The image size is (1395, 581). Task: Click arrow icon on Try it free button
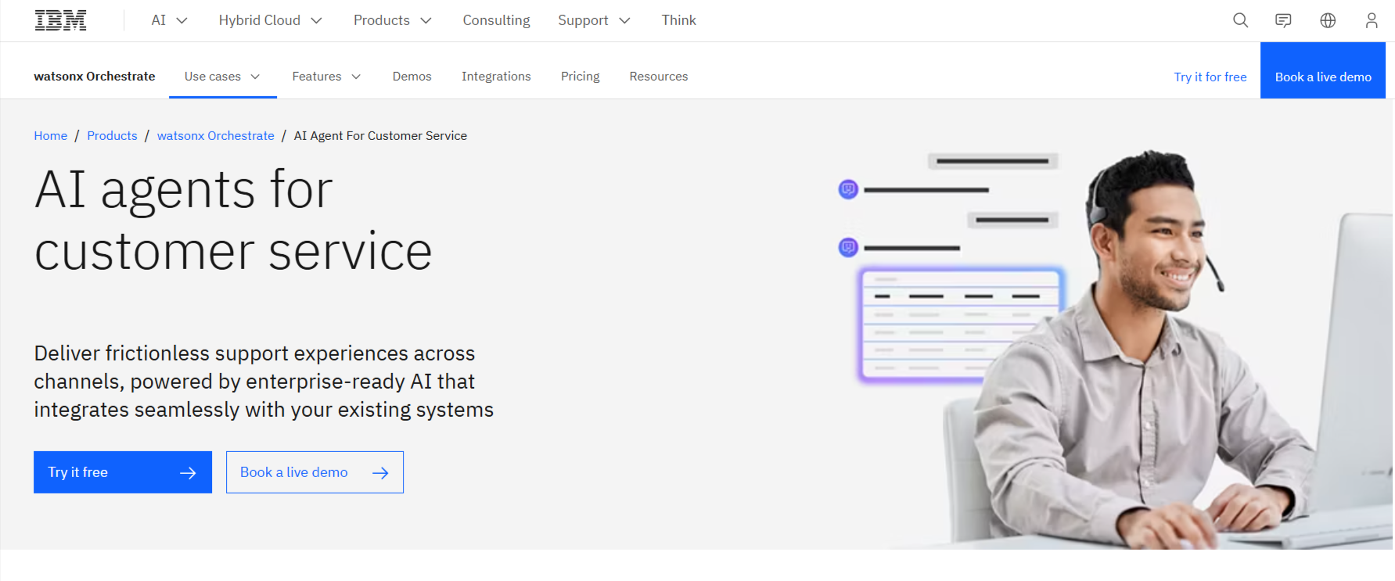coord(188,472)
